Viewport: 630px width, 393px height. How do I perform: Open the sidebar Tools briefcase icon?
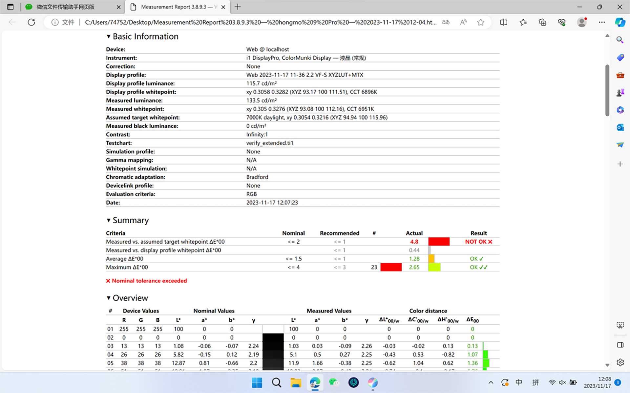click(620, 75)
